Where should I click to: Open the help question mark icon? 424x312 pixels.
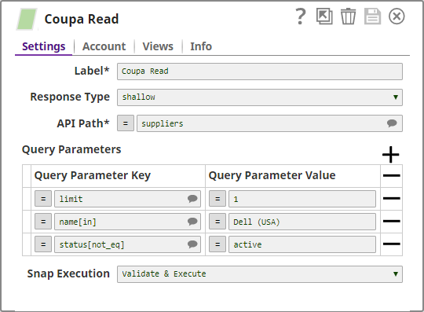click(x=301, y=17)
